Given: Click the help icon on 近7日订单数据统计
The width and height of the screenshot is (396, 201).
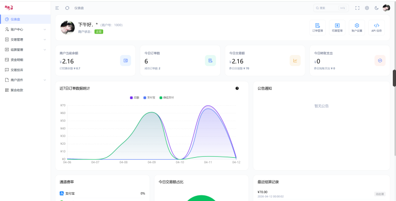Looking at the screenshot, I should click(x=237, y=88).
